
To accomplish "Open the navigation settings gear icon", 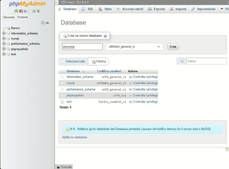I will click(34, 11).
